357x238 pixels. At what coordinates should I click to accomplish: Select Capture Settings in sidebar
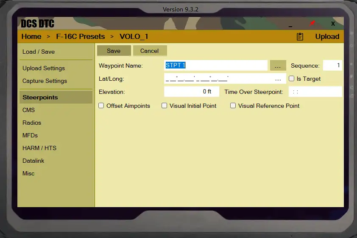pos(56,81)
